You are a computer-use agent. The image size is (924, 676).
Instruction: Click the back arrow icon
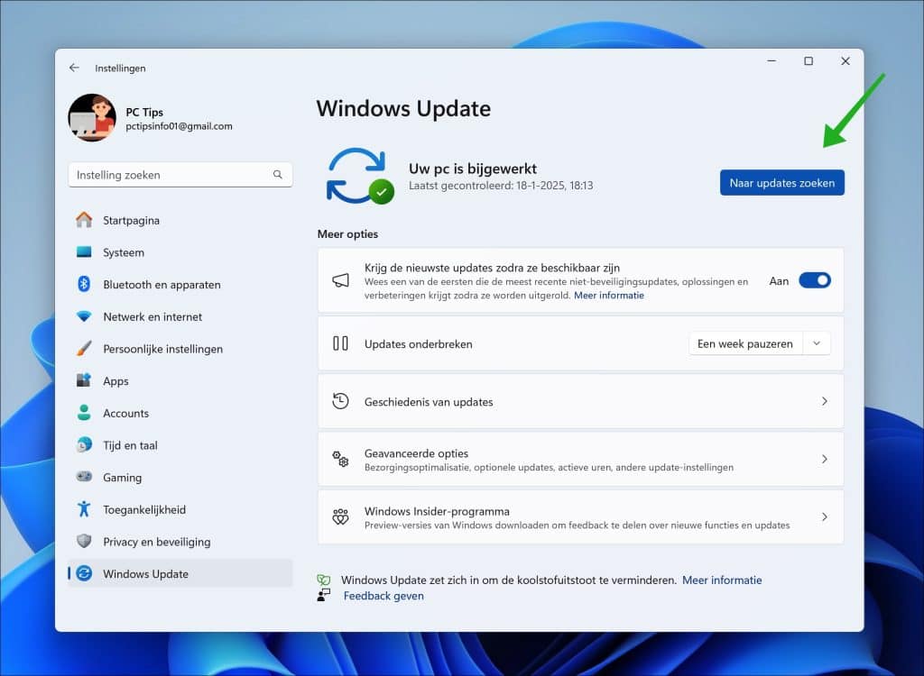click(x=74, y=68)
